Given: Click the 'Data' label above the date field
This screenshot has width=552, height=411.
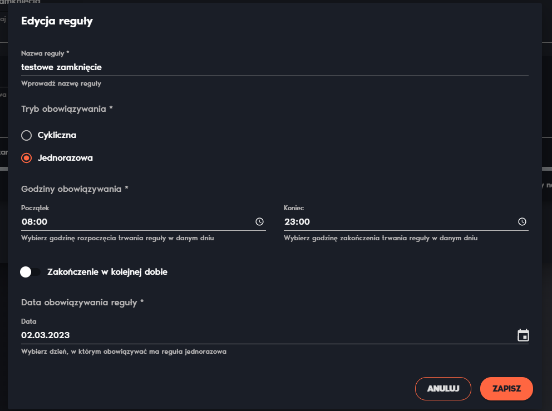Looking at the screenshot, I should point(28,321).
